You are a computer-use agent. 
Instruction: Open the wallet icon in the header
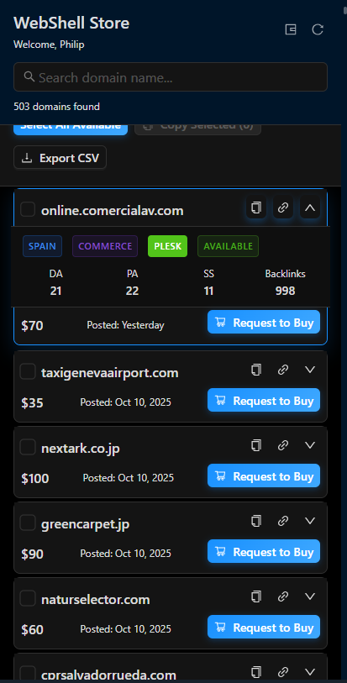(291, 29)
